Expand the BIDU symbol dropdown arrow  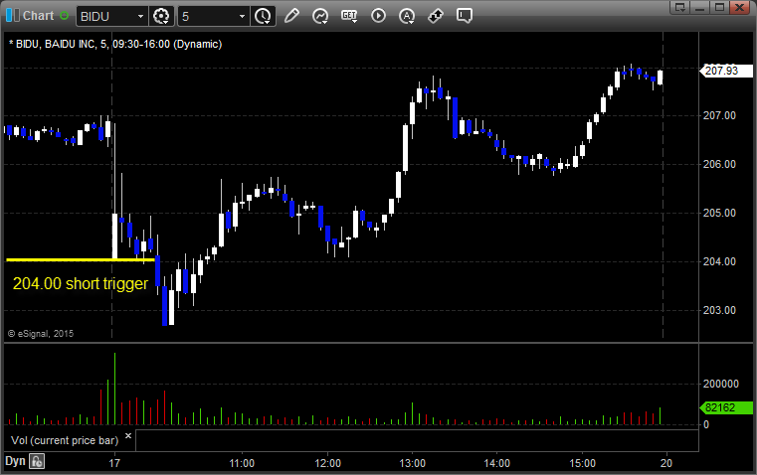pos(140,16)
